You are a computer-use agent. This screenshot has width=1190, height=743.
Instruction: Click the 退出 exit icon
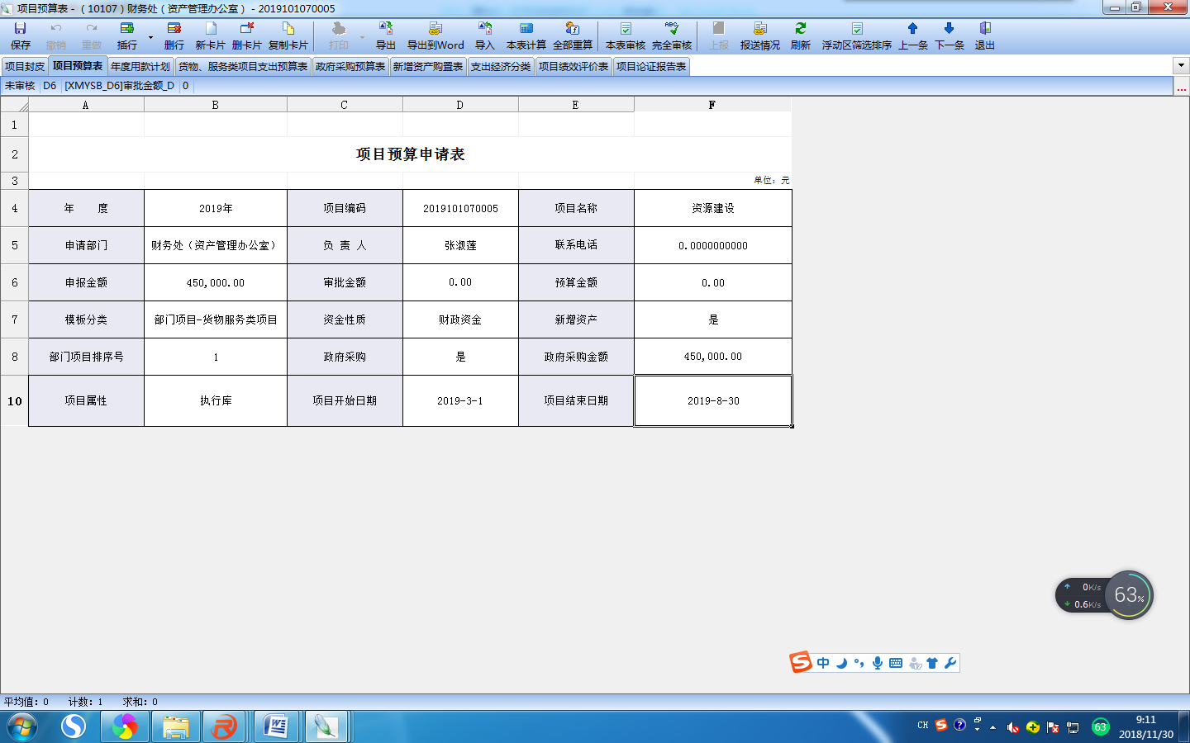pyautogui.click(x=984, y=35)
